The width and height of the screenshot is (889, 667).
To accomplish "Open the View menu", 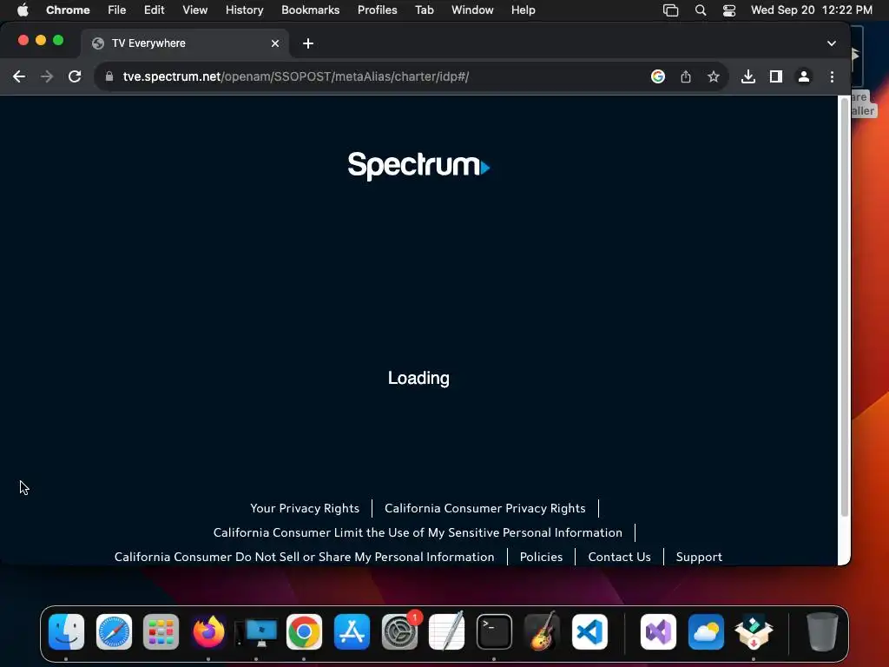I will [194, 10].
